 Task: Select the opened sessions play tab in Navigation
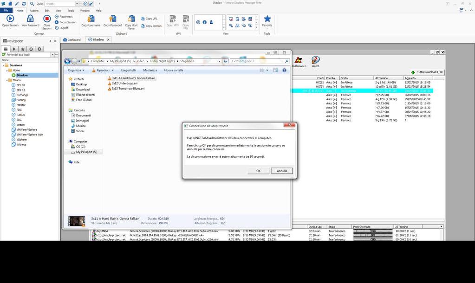[x=14, y=49]
